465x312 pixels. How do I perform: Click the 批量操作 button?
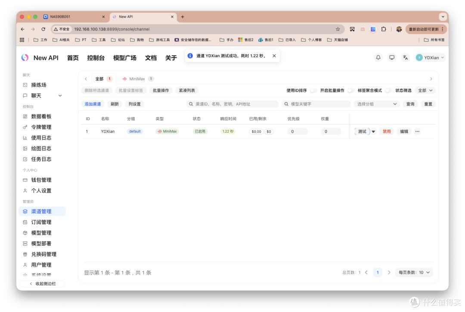pos(161,90)
